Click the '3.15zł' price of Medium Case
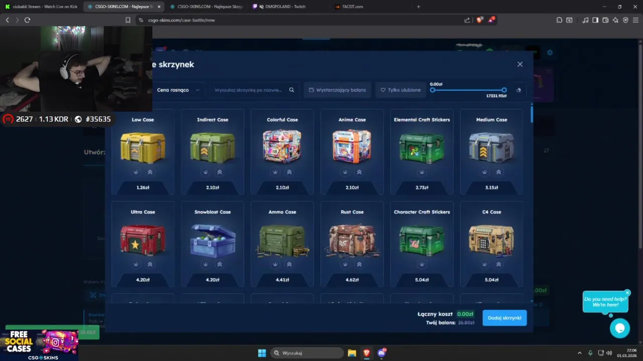This screenshot has width=643, height=361. pos(491,188)
